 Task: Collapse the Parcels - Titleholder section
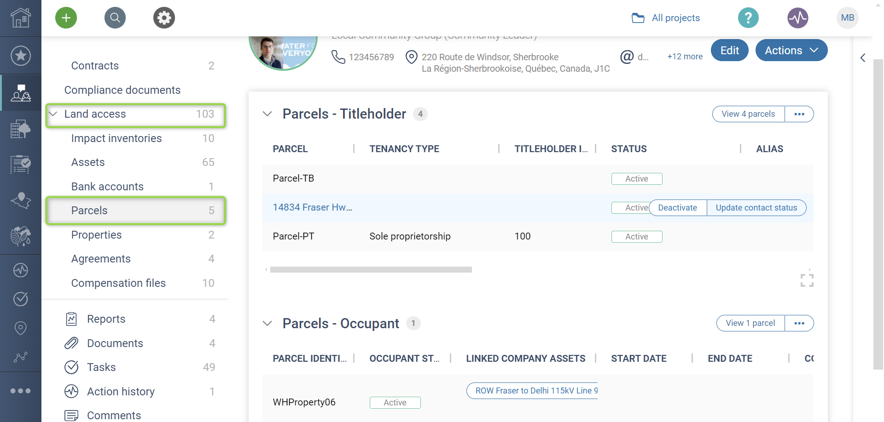[267, 114]
